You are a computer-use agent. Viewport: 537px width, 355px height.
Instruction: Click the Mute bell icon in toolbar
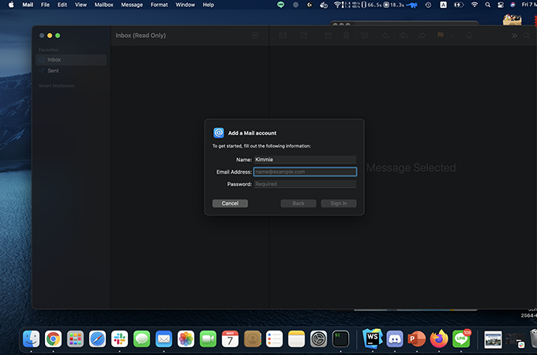[469, 35]
